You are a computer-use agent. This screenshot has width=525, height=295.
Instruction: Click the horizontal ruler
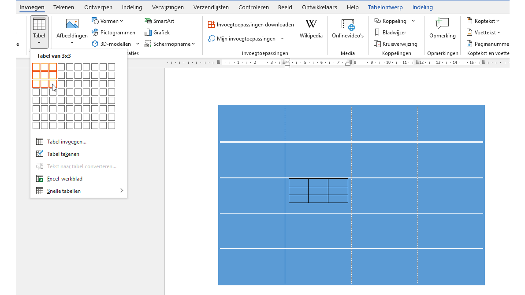coord(338,63)
